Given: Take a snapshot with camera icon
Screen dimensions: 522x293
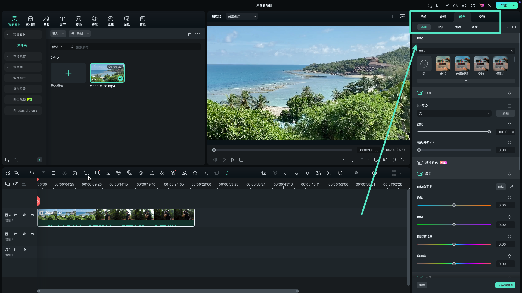Looking at the screenshot, I should (x=385, y=160).
